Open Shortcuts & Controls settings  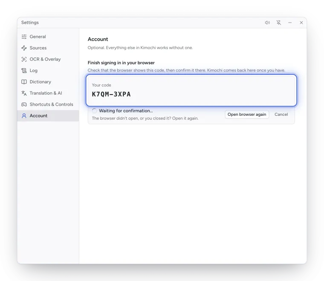48,104
